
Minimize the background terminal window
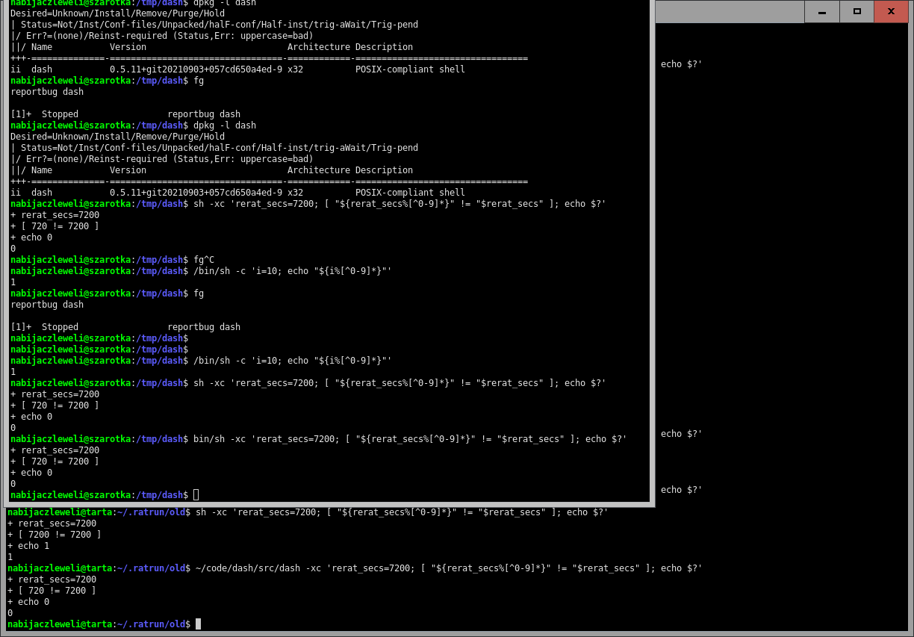click(x=821, y=12)
